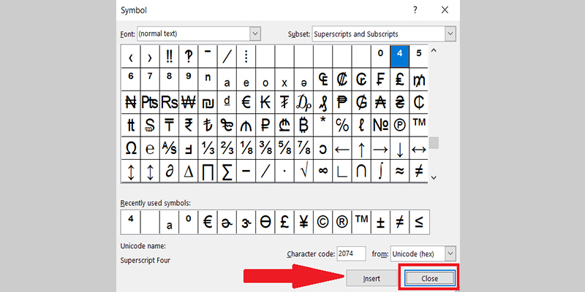Choose the plus-minus sign from recent symbols
The width and height of the screenshot is (585, 292).
coord(380,222)
